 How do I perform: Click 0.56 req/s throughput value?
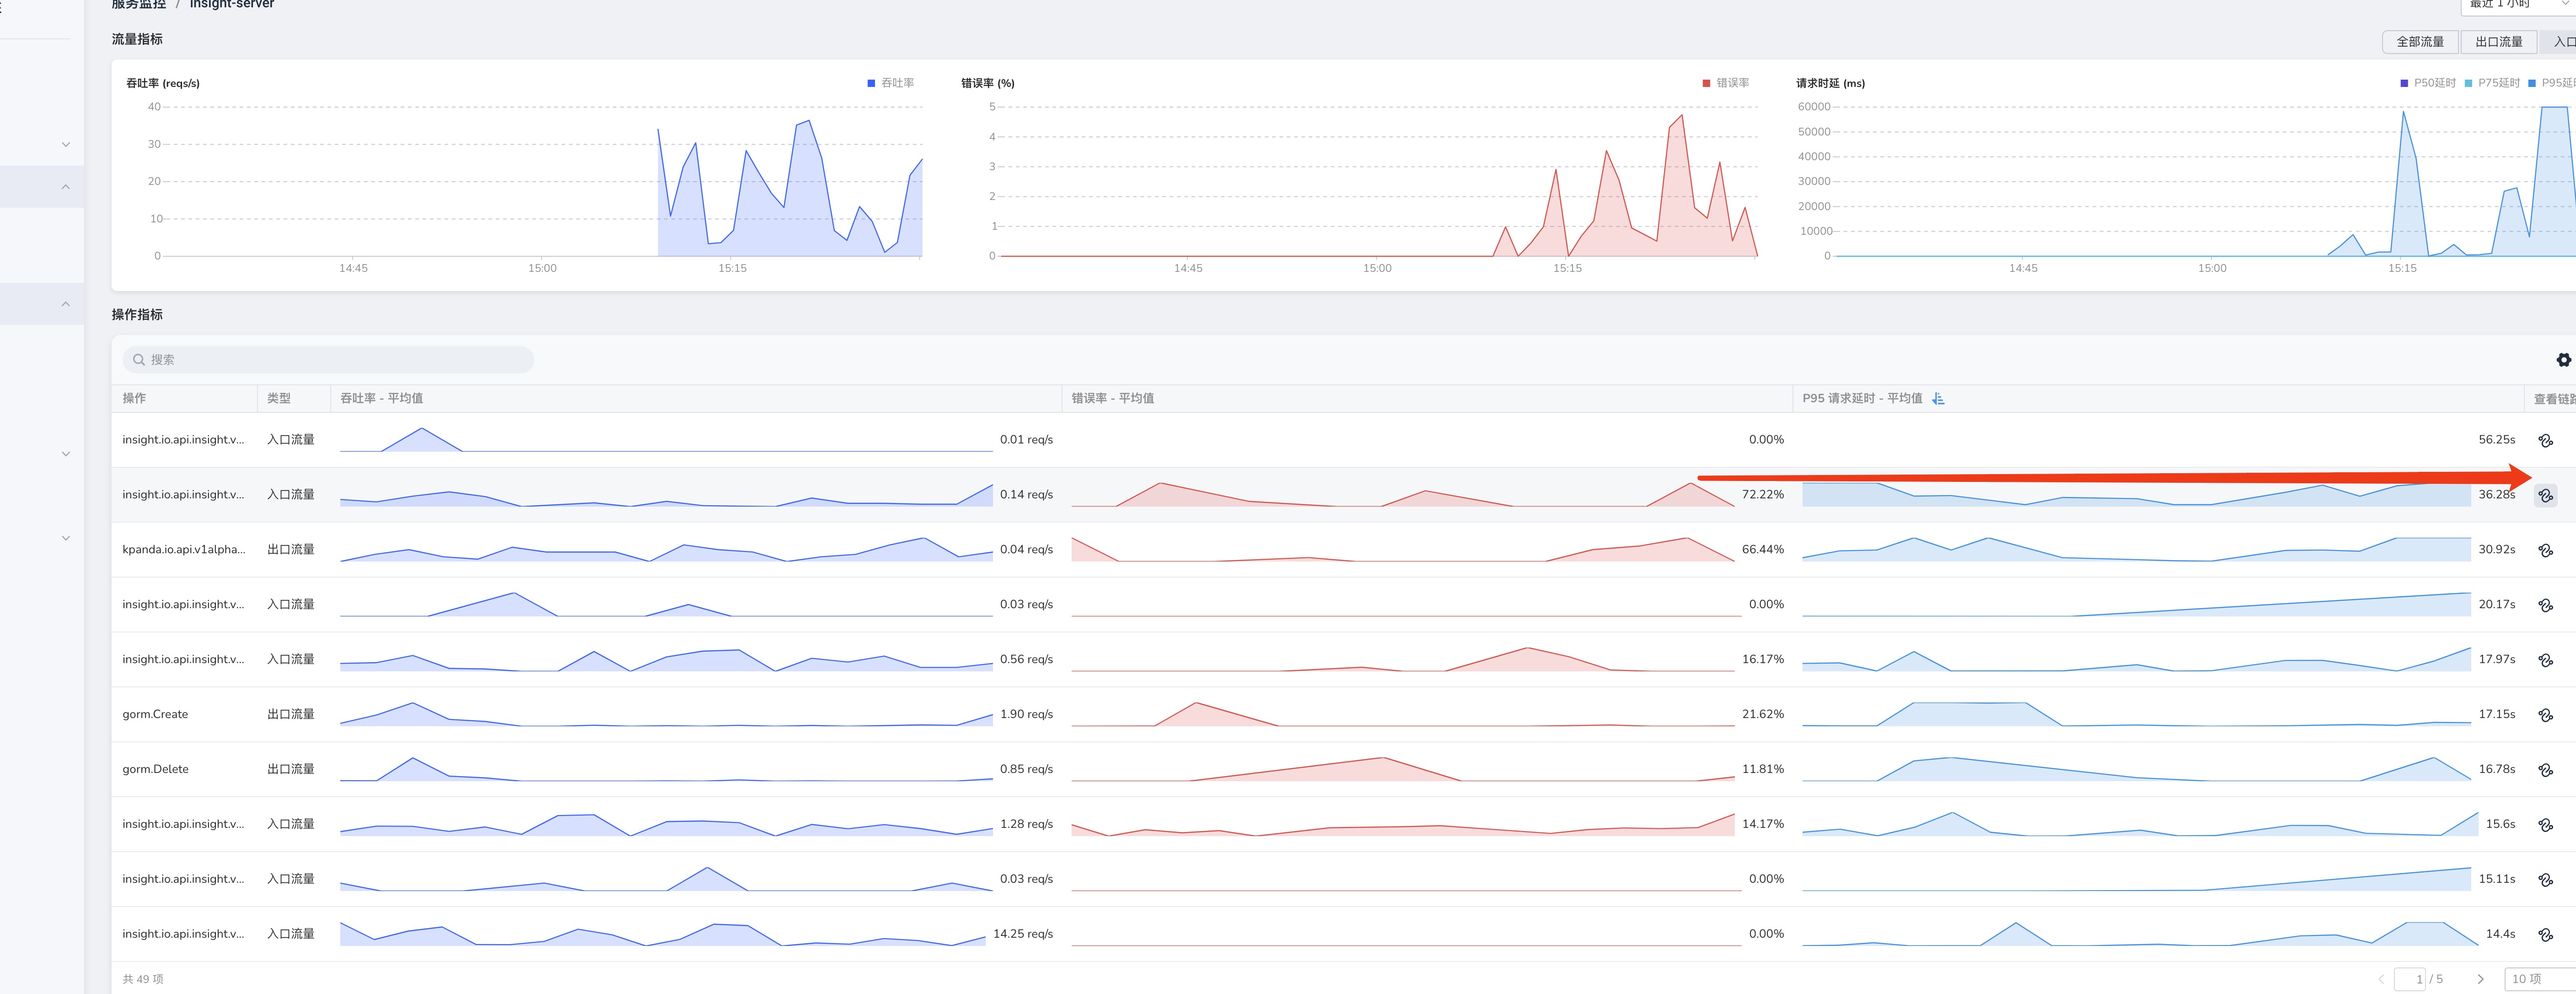tap(1026, 659)
